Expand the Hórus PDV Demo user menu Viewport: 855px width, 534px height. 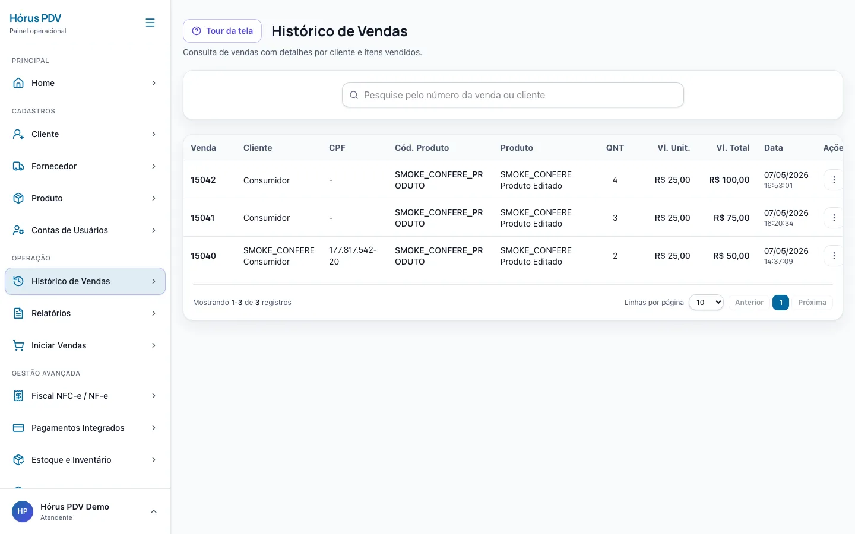coord(154,511)
